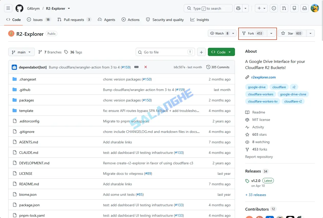Click the GitHub Octocat logo
Screen dimensions: 323x218
pos(19,8)
